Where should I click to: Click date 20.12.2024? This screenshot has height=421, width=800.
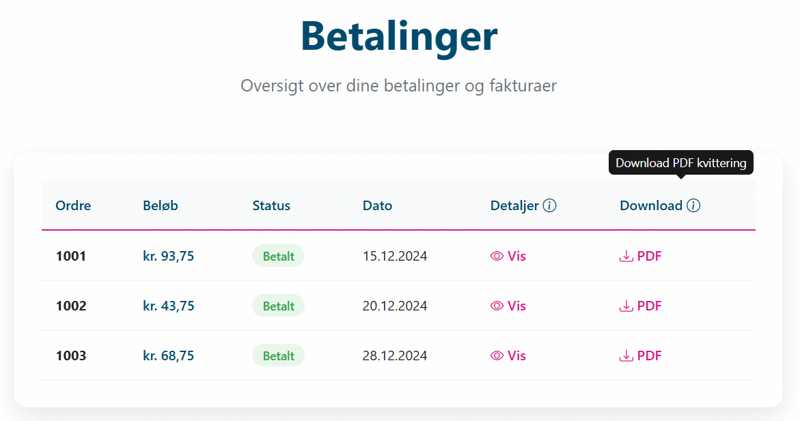pos(395,306)
